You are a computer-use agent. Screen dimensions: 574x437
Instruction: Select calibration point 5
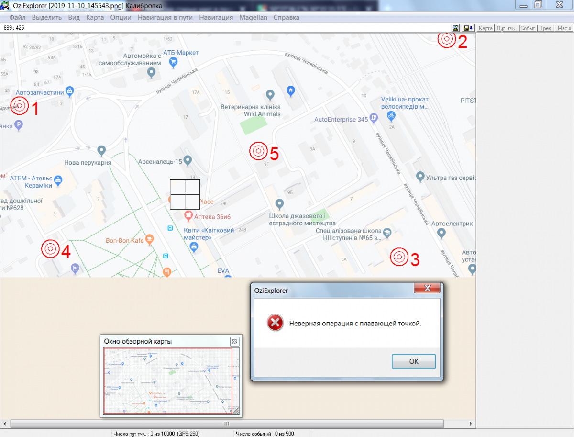[x=259, y=151]
